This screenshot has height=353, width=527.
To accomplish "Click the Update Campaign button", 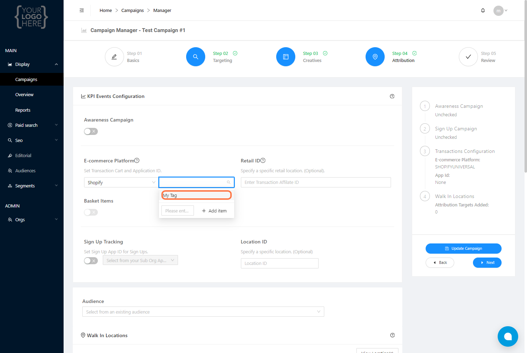I will 463,248.
